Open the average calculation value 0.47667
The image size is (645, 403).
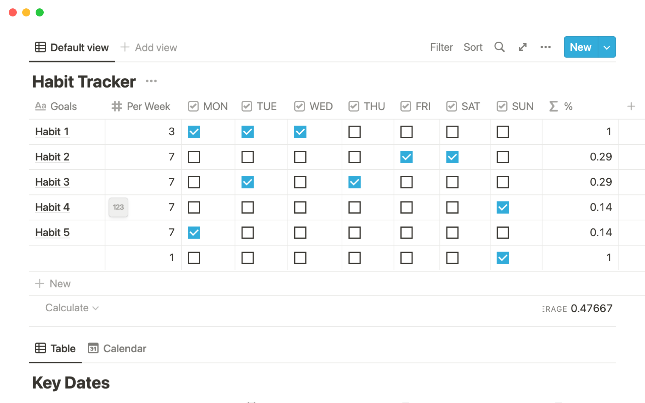(591, 308)
